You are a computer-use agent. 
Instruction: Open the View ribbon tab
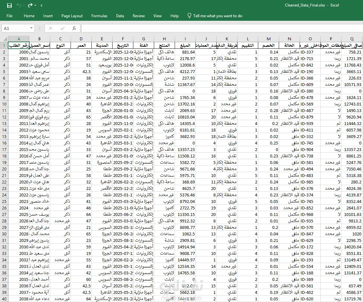point(157,16)
